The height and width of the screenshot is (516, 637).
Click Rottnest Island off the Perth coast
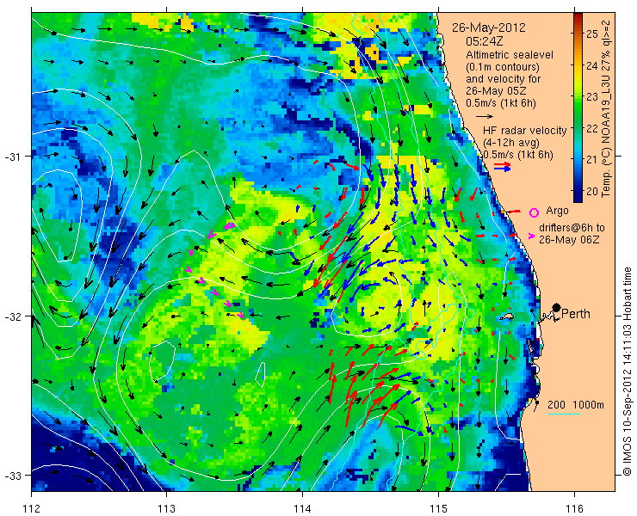(507, 316)
